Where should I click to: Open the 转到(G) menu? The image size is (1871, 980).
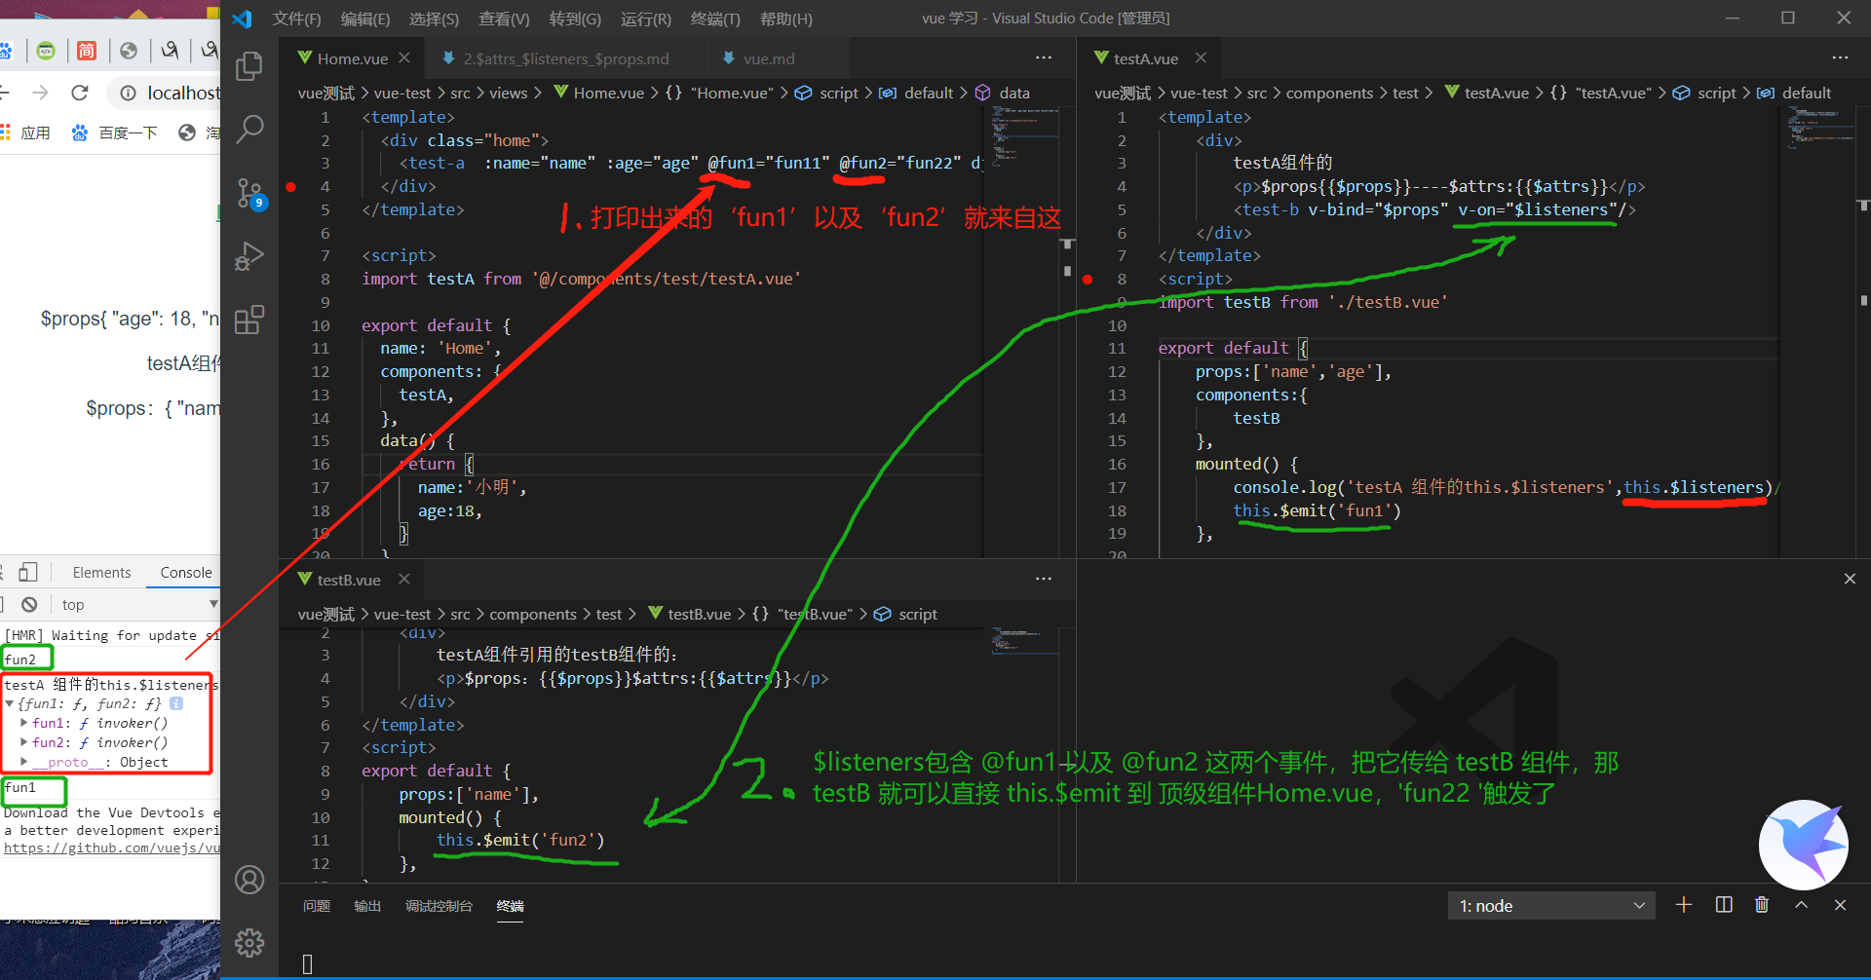tap(575, 19)
